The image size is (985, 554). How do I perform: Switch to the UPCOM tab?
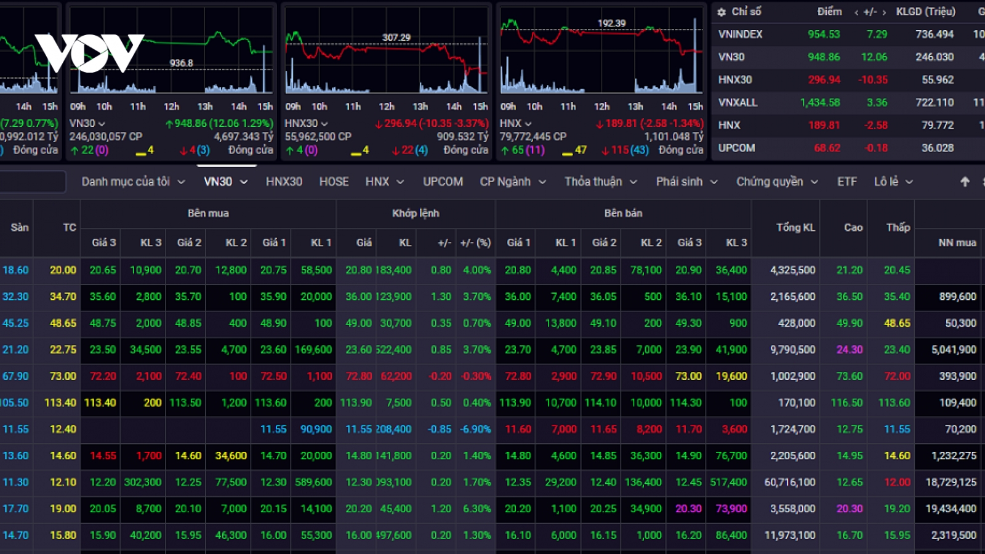point(443,182)
